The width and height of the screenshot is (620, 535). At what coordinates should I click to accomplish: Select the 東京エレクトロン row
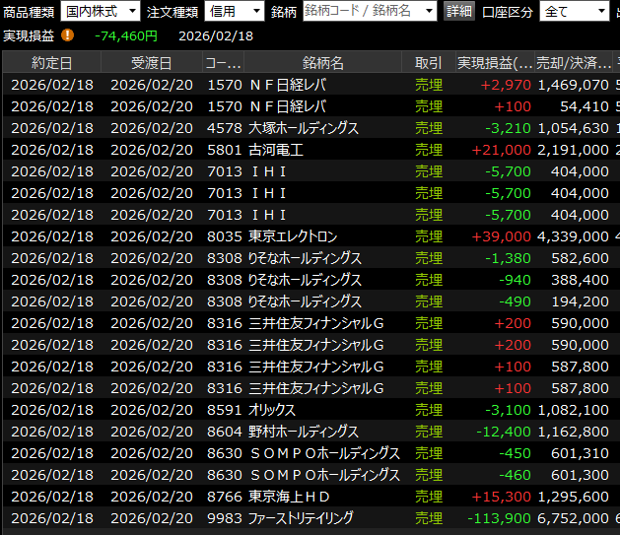(x=296, y=236)
